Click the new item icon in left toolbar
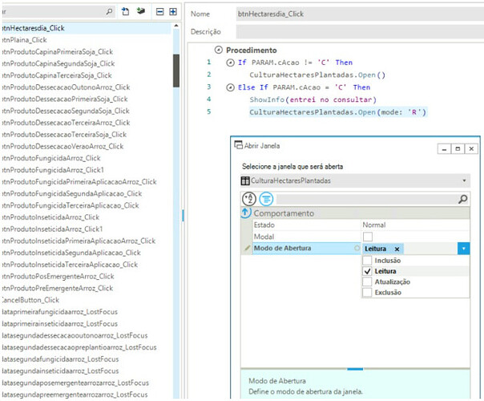Screen dimensions: 484x401 (124, 12)
